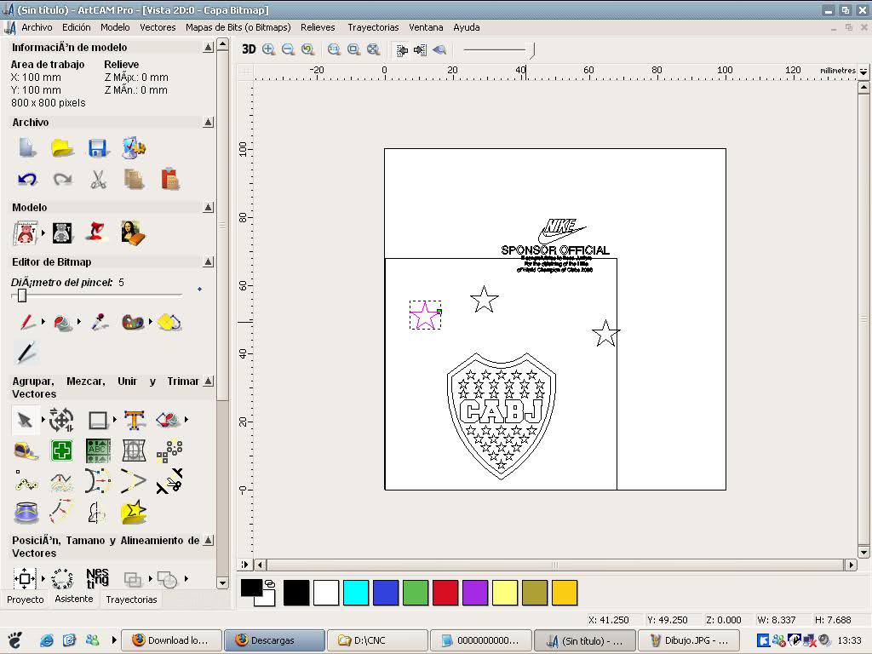Collapse the Información de modelo section
This screenshot has height=654, width=872.
point(208,48)
